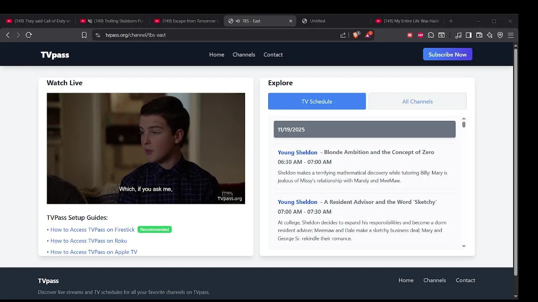Image resolution: width=538 pixels, height=302 pixels.
Task: Unmute the Trolling Stubborn tab audio icon
Action: [x=90, y=21]
